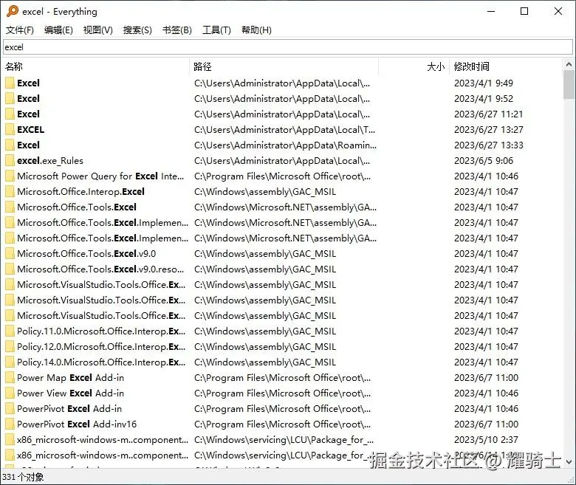Image resolution: width=576 pixels, height=485 pixels.
Task: Click path of the Roaming Excel folder
Action: 286,145
